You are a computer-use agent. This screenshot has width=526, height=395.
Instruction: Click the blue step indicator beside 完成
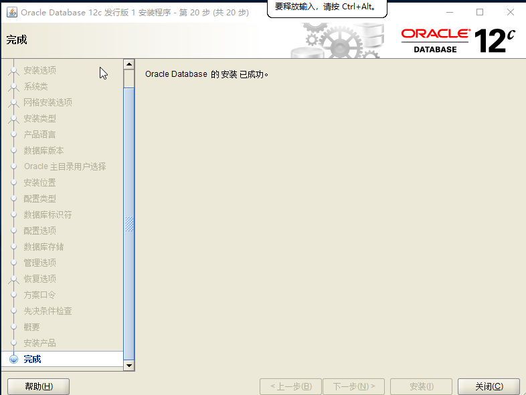point(13,359)
